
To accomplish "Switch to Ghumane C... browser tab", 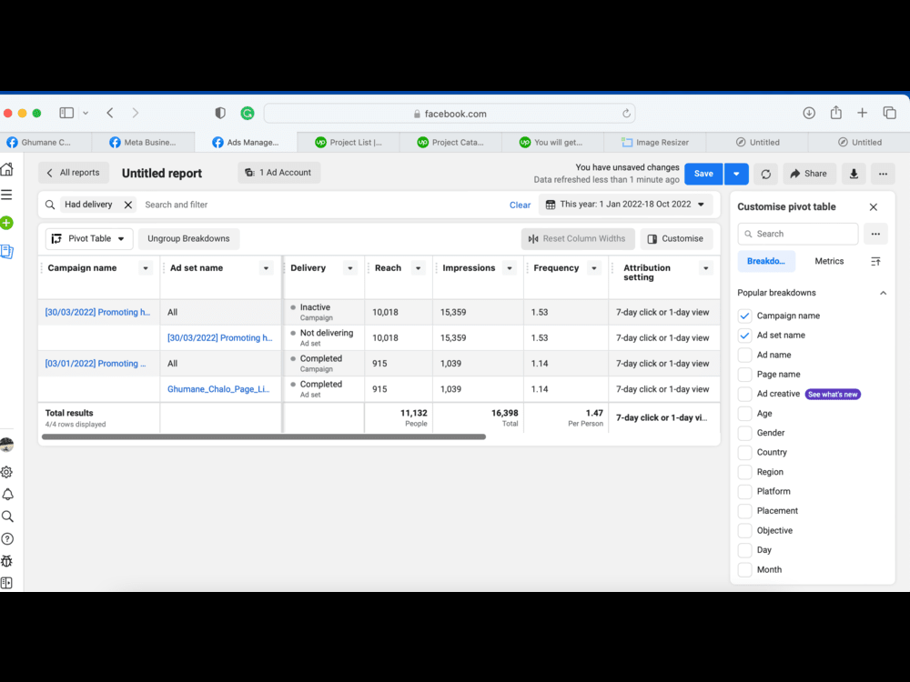I will pyautogui.click(x=45, y=142).
